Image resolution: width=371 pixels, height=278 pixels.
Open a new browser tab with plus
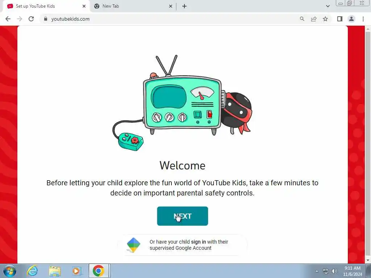[x=184, y=6]
